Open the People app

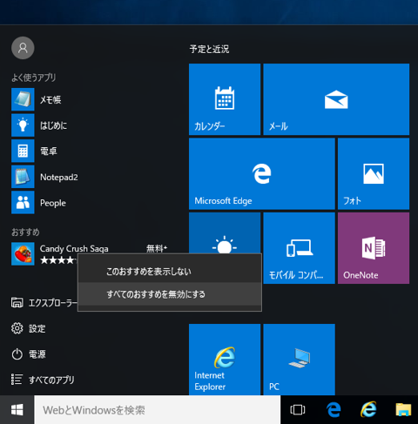(38, 203)
